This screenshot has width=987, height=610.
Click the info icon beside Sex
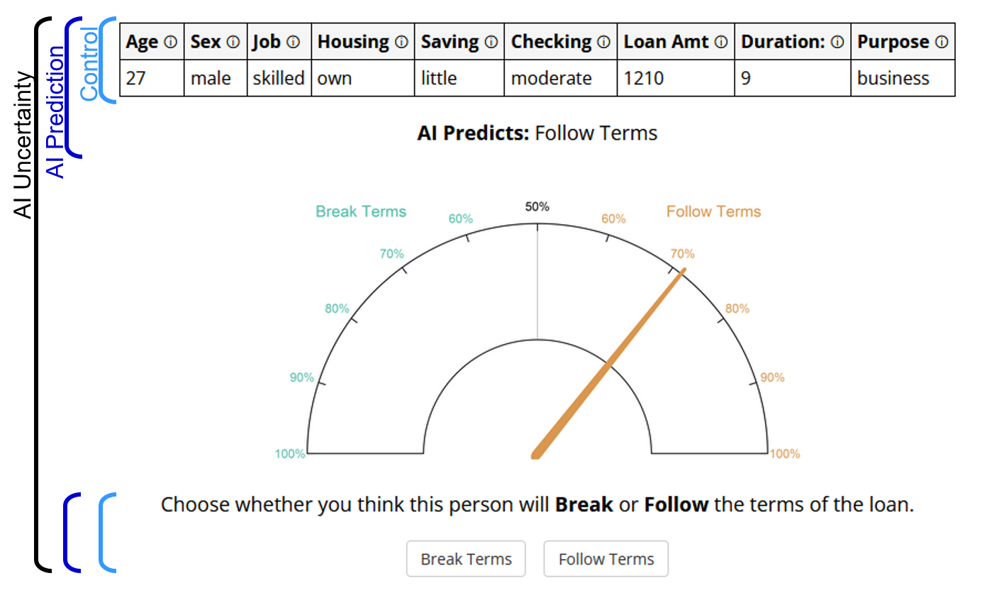[233, 43]
